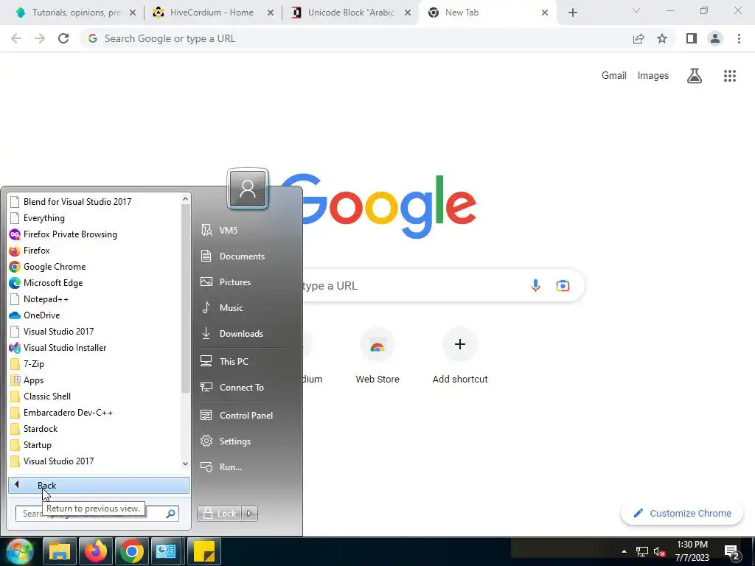The height and width of the screenshot is (566, 755).
Task: Click the Windows Start orb
Action: click(19, 551)
